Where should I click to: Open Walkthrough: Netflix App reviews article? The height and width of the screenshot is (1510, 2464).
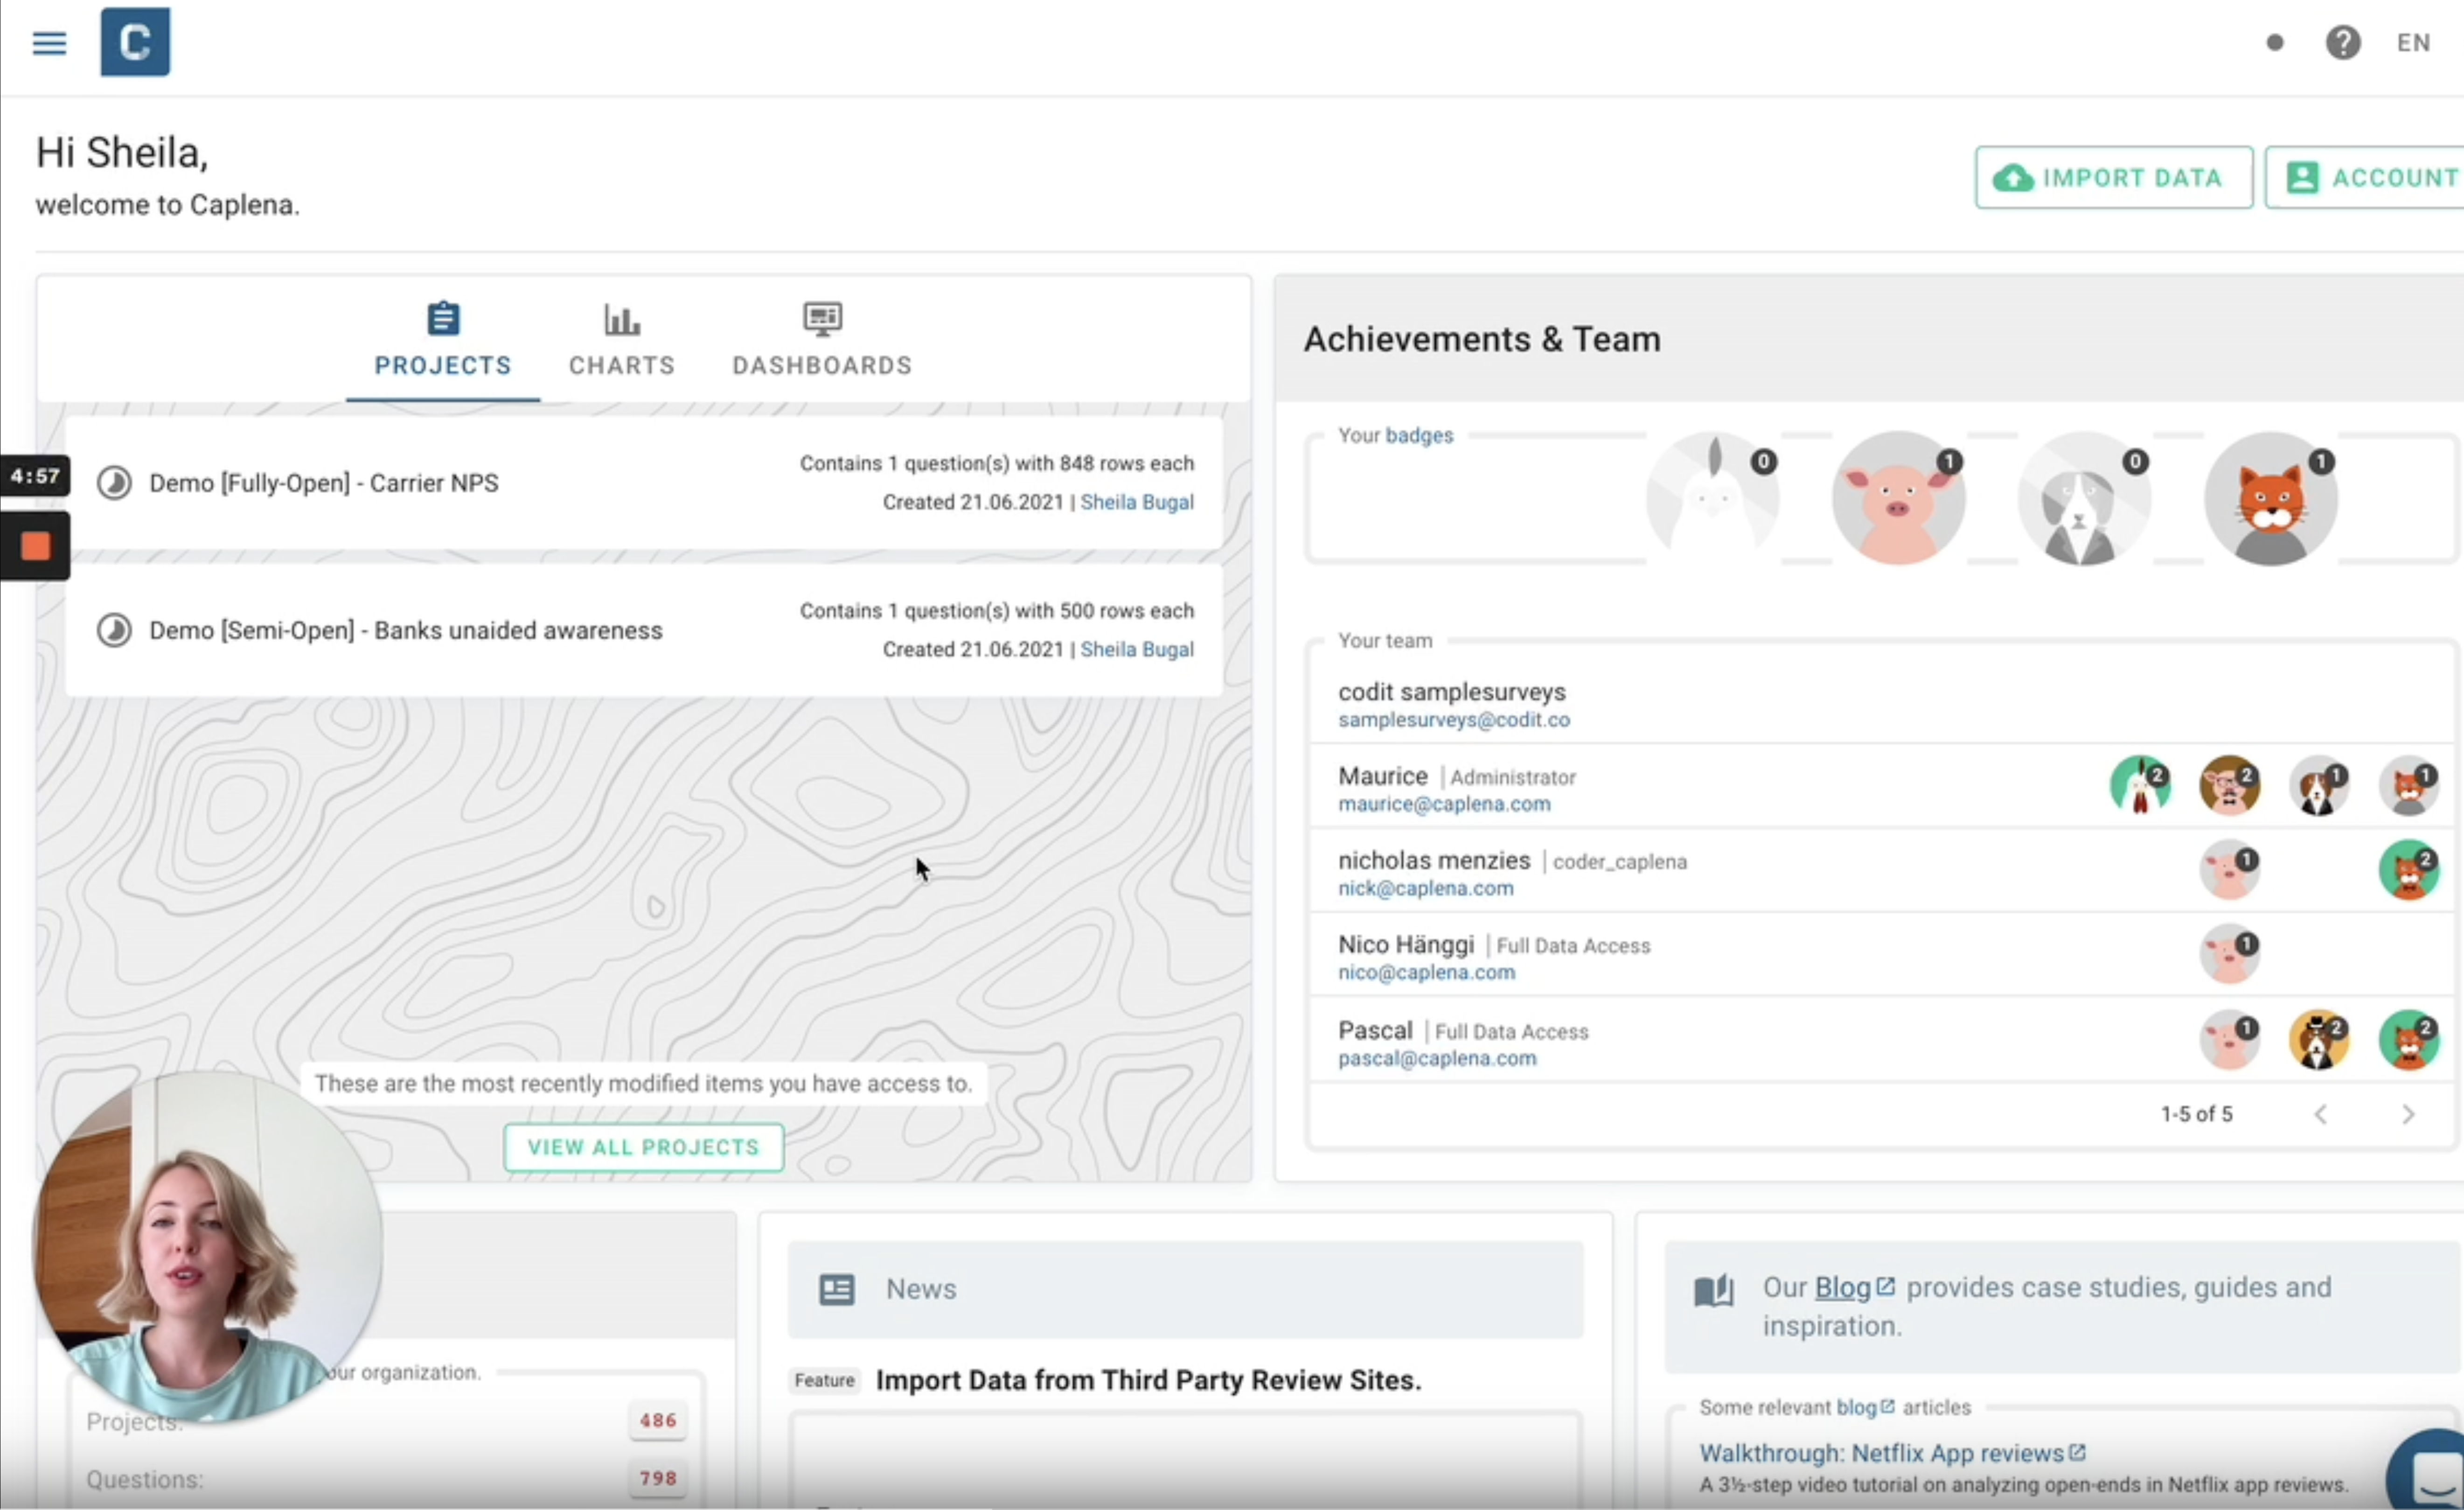pos(1892,1453)
